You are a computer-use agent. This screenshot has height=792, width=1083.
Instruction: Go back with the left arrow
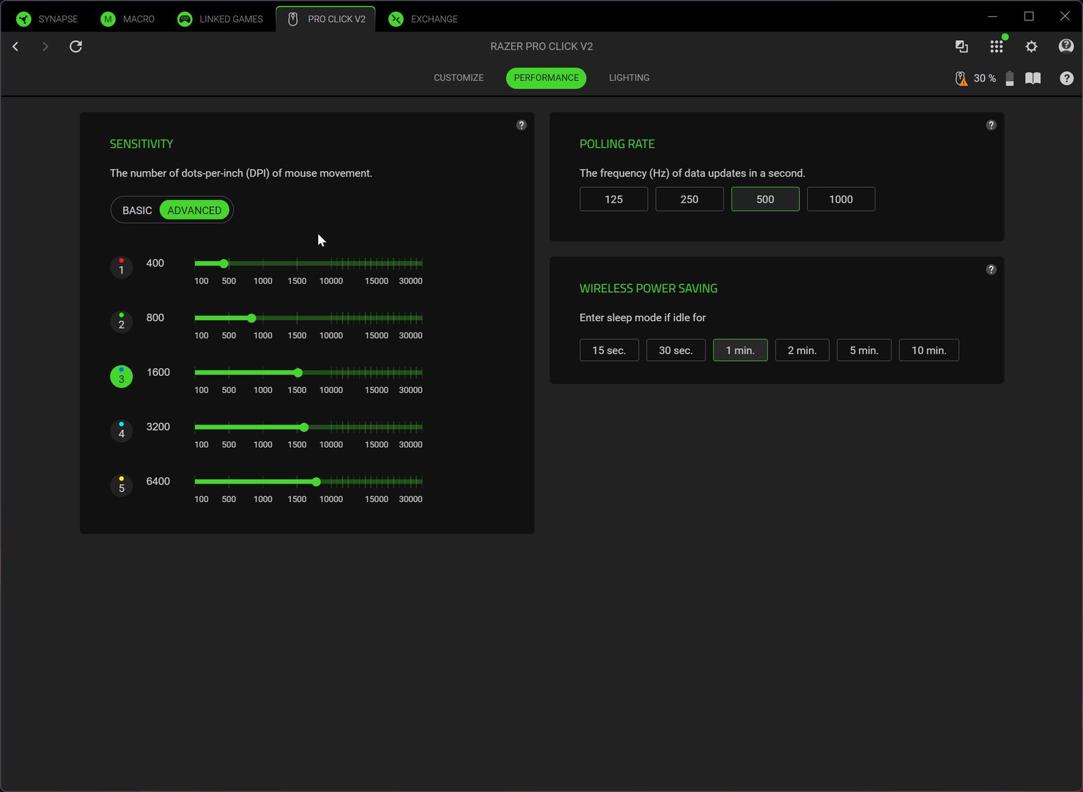click(x=15, y=46)
